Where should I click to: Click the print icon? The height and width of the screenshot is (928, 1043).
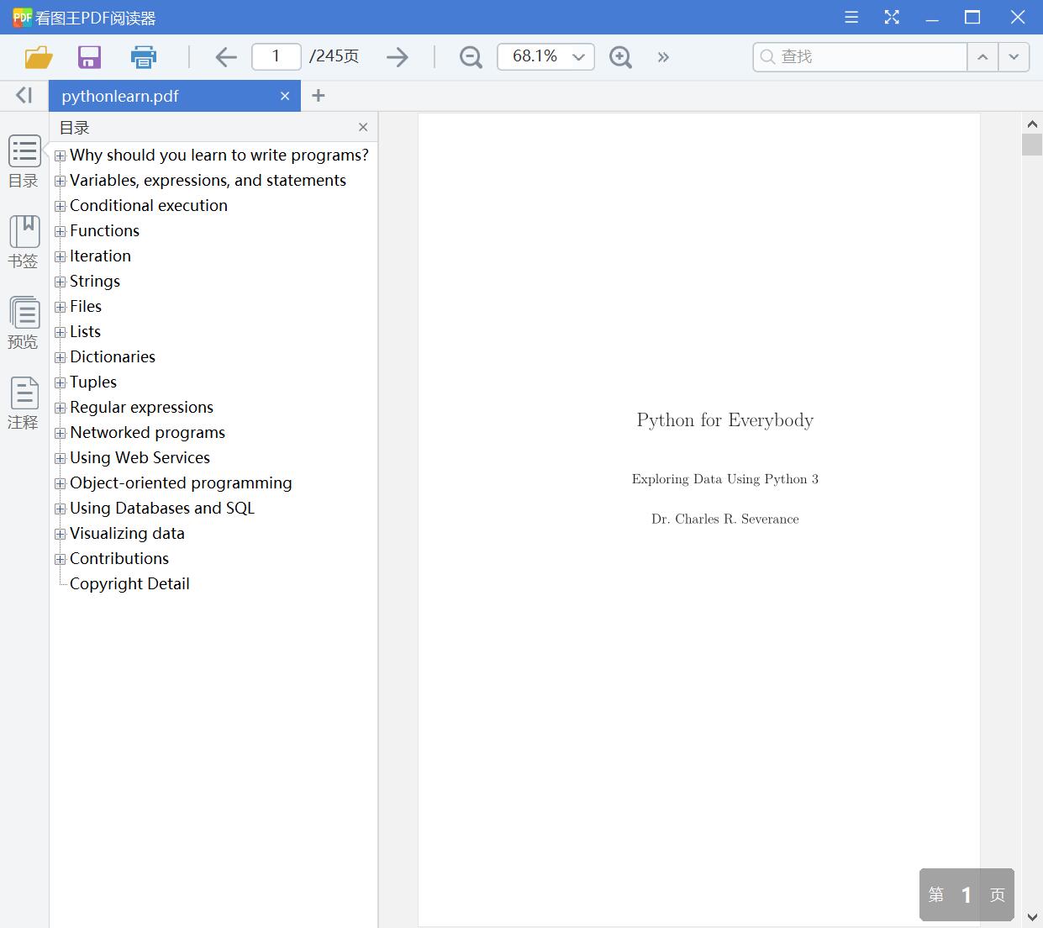point(144,57)
